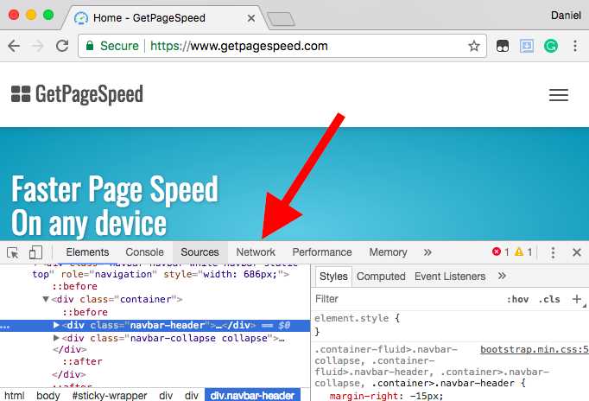This screenshot has width=589, height=401.
Task: Select the body breadcrumb item
Action: (48, 395)
